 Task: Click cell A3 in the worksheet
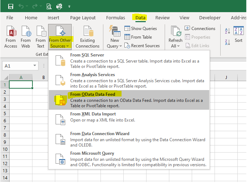pos(21,99)
